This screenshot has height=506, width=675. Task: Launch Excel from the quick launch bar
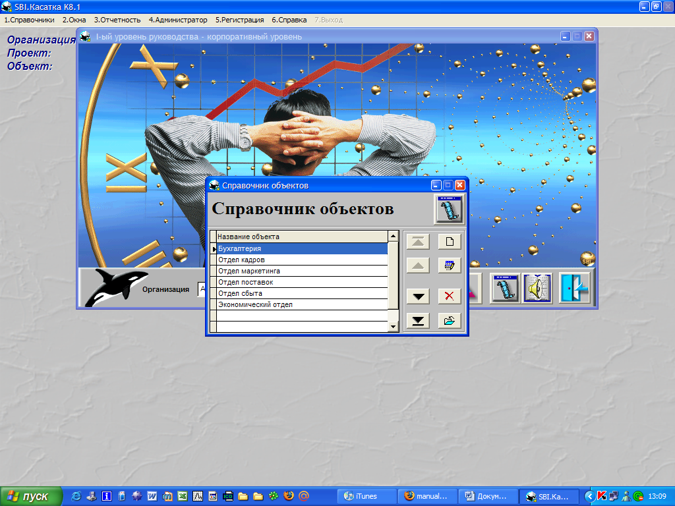[183, 496]
